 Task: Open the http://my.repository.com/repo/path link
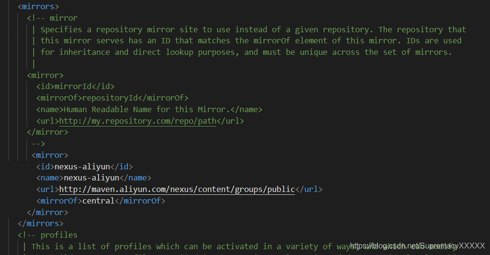(x=138, y=121)
